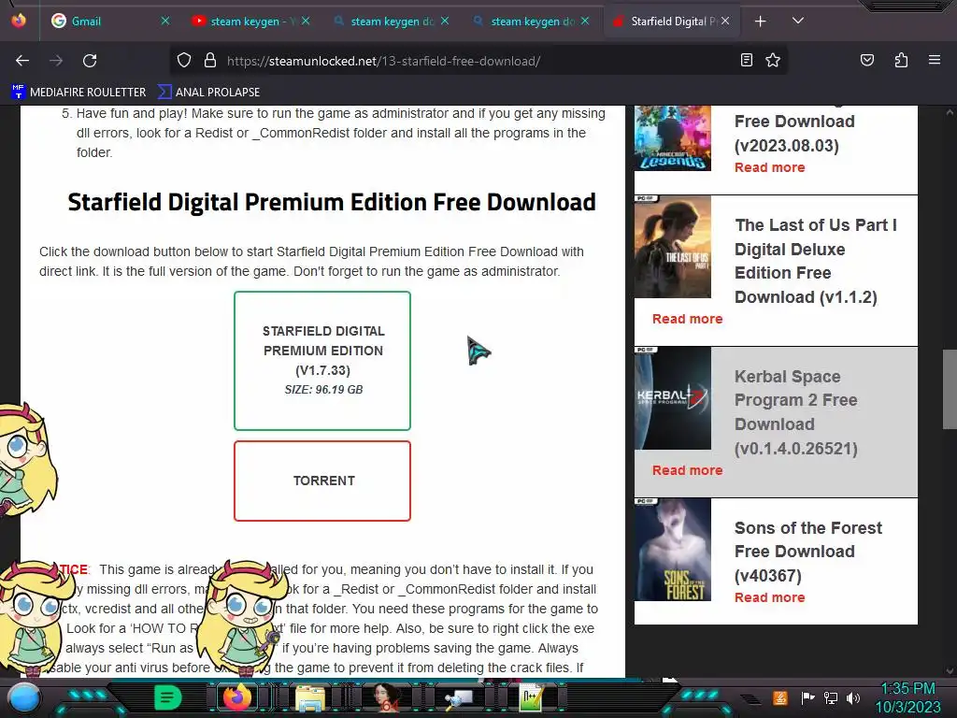This screenshot has height=718, width=957.
Task: Toggle reader view icon in address bar
Action: point(746,61)
